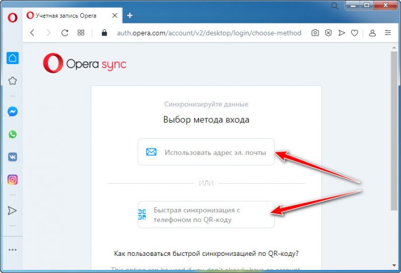Open Easy Setup settings icon
Image resolution: width=401 pixels, height=273 pixels.
[388, 33]
